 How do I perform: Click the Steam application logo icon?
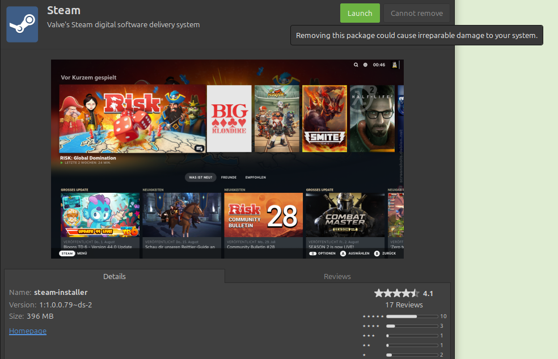coord(22,24)
